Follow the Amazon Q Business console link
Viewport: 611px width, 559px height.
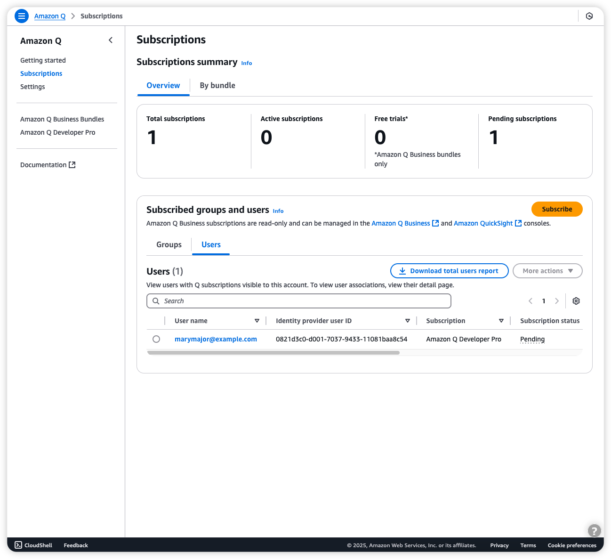click(x=405, y=223)
